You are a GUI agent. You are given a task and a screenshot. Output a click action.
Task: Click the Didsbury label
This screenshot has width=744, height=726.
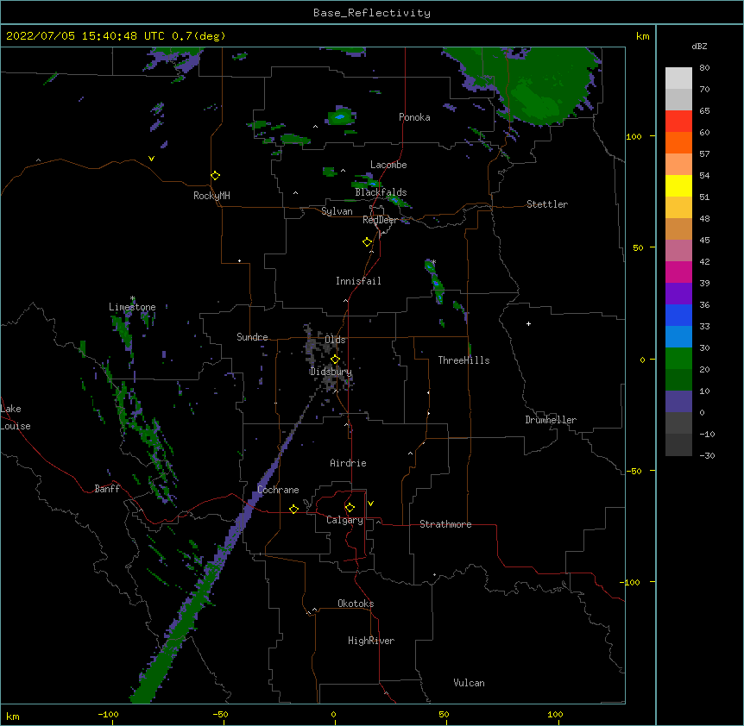pos(331,372)
